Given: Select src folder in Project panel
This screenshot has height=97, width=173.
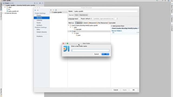Looking at the screenshot, I should [8, 9].
